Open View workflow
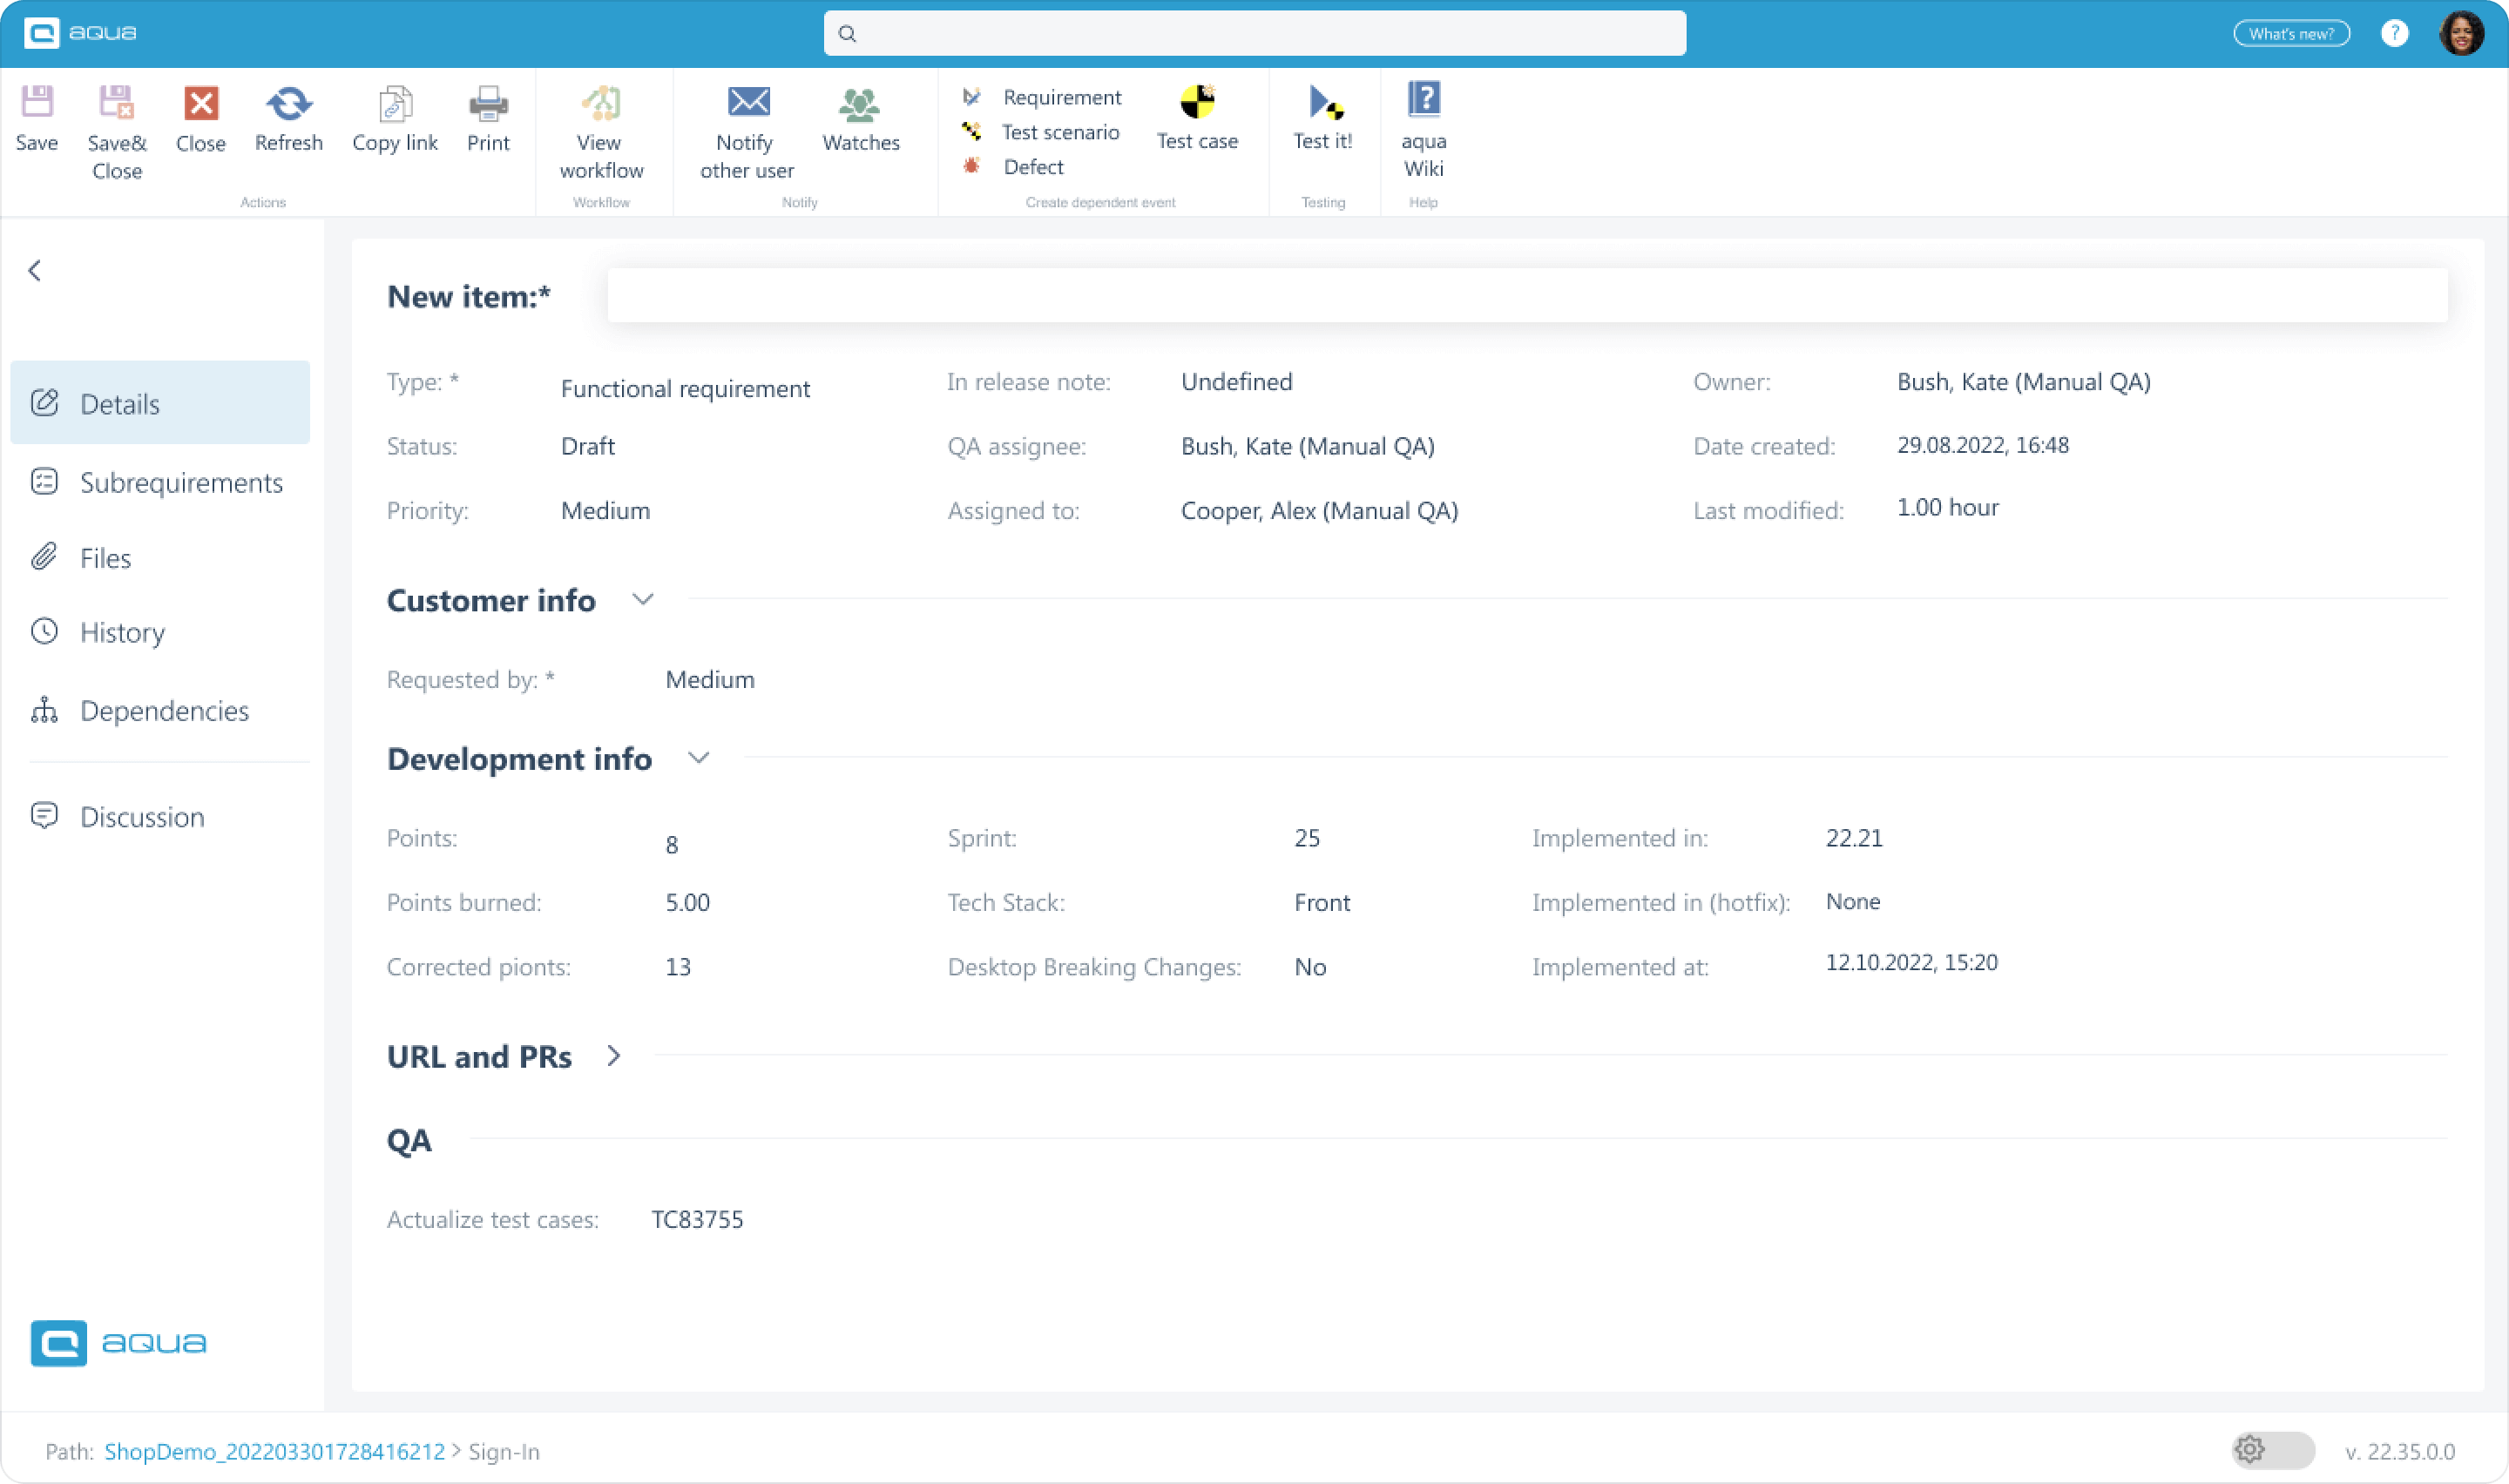 (599, 130)
